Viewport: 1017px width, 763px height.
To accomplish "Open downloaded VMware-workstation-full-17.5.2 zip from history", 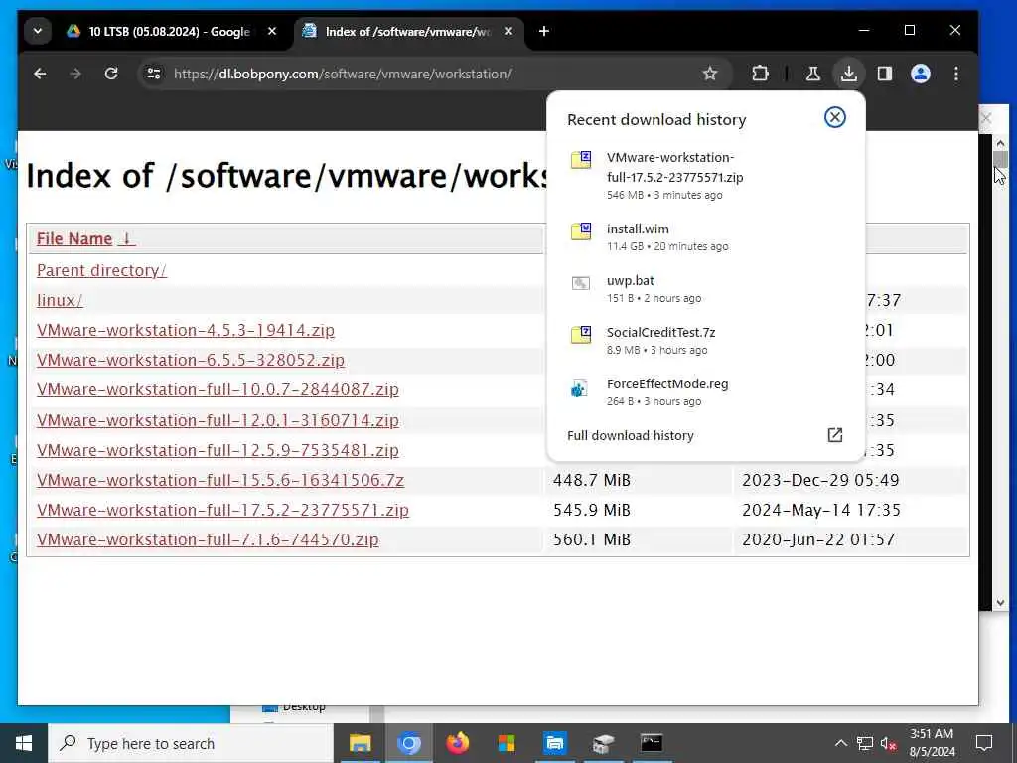I will pos(674,167).
